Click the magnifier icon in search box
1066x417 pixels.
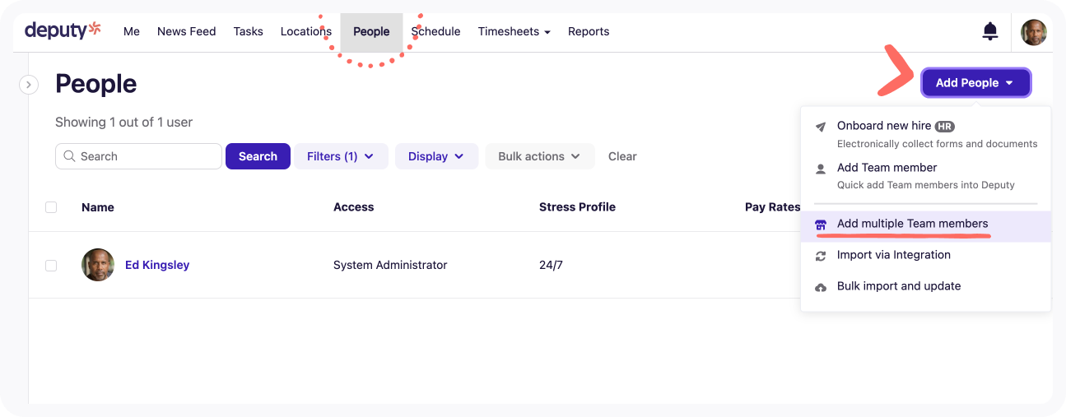[69, 156]
